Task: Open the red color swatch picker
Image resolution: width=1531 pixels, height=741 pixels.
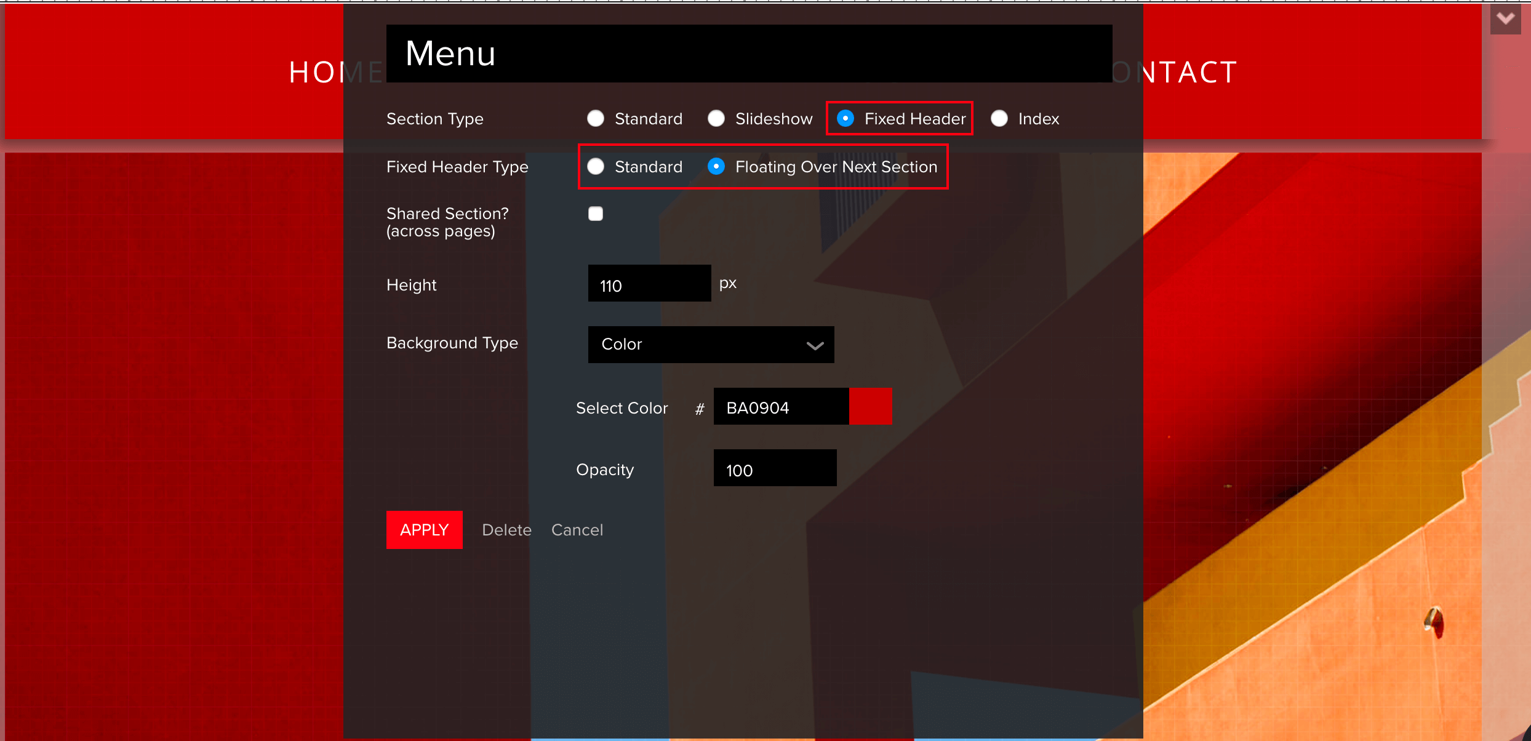Action: point(870,406)
